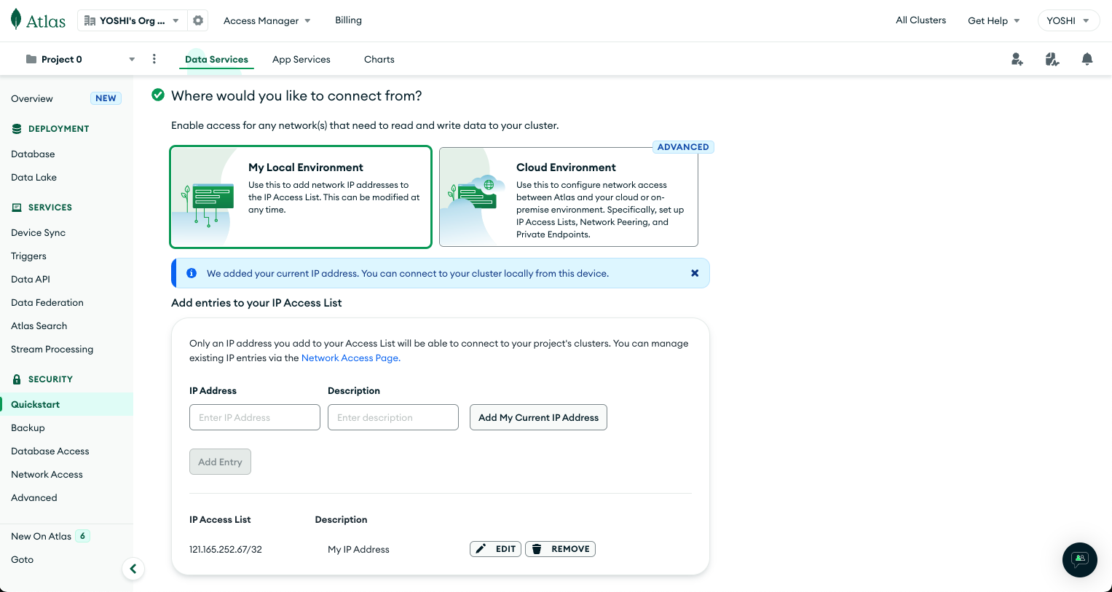Image resolution: width=1112 pixels, height=592 pixels.
Task: Open Device Sync in the sidebar
Action: 38,232
